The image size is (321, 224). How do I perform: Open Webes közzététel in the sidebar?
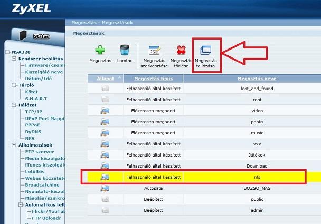(x=45, y=178)
